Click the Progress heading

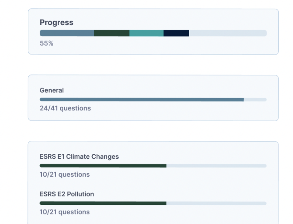(x=56, y=23)
